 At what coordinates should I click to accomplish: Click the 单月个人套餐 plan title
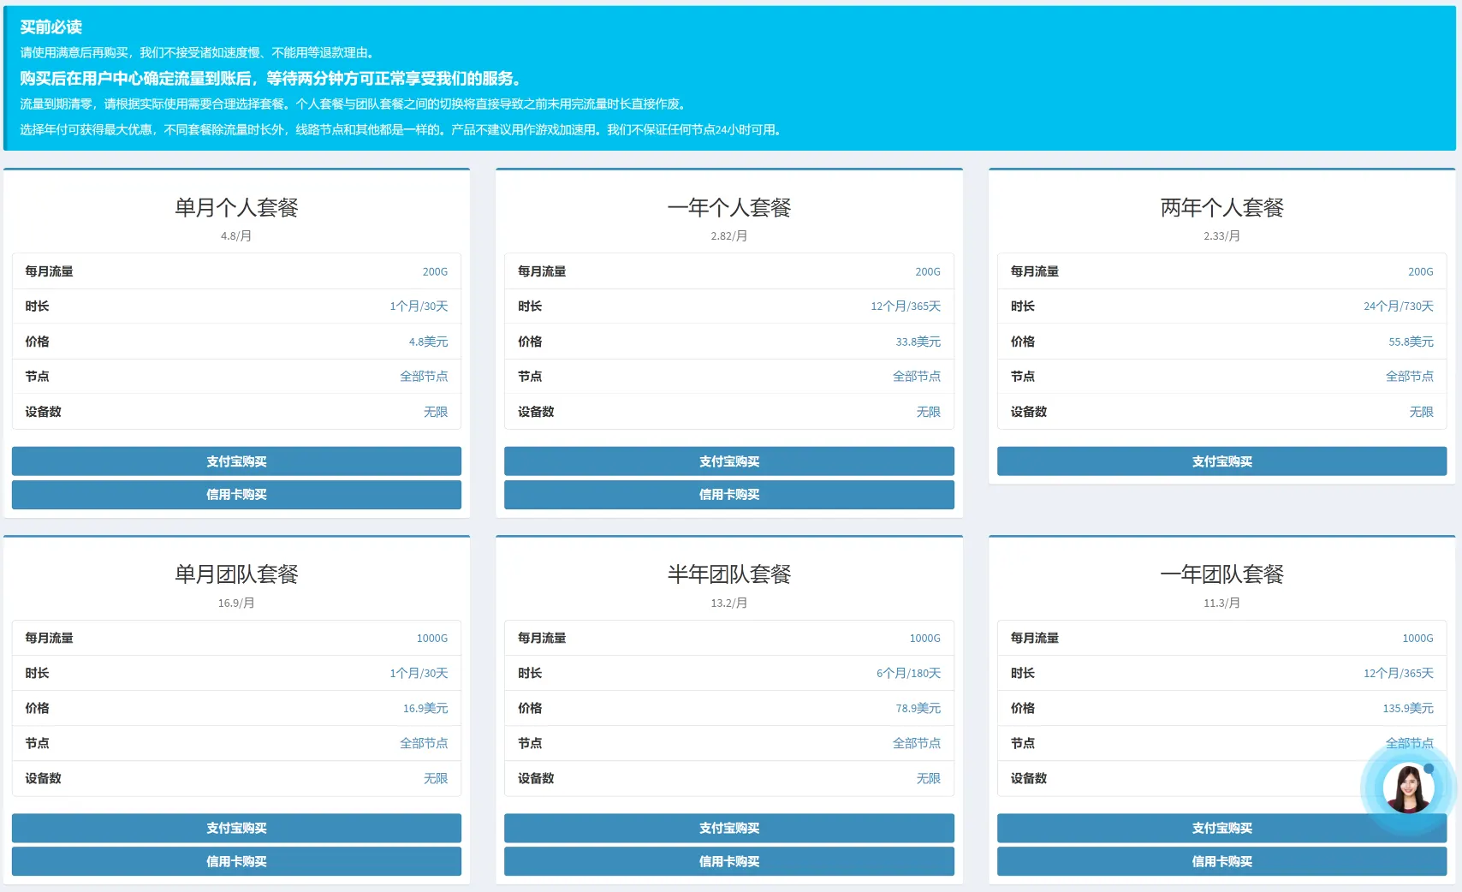pyautogui.click(x=236, y=207)
